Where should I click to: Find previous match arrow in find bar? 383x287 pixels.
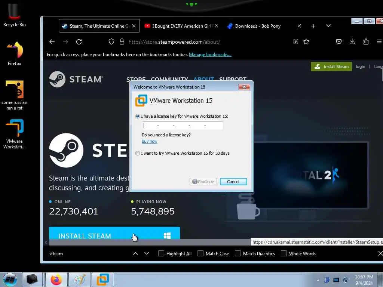[135, 254]
